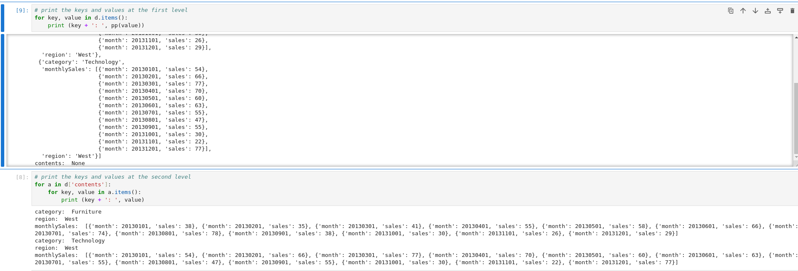The height and width of the screenshot is (271, 798).
Task: Collapse the input of cell 9
Action: (3, 18)
